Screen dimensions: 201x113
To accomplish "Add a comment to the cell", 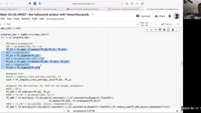I will point(160,30).
